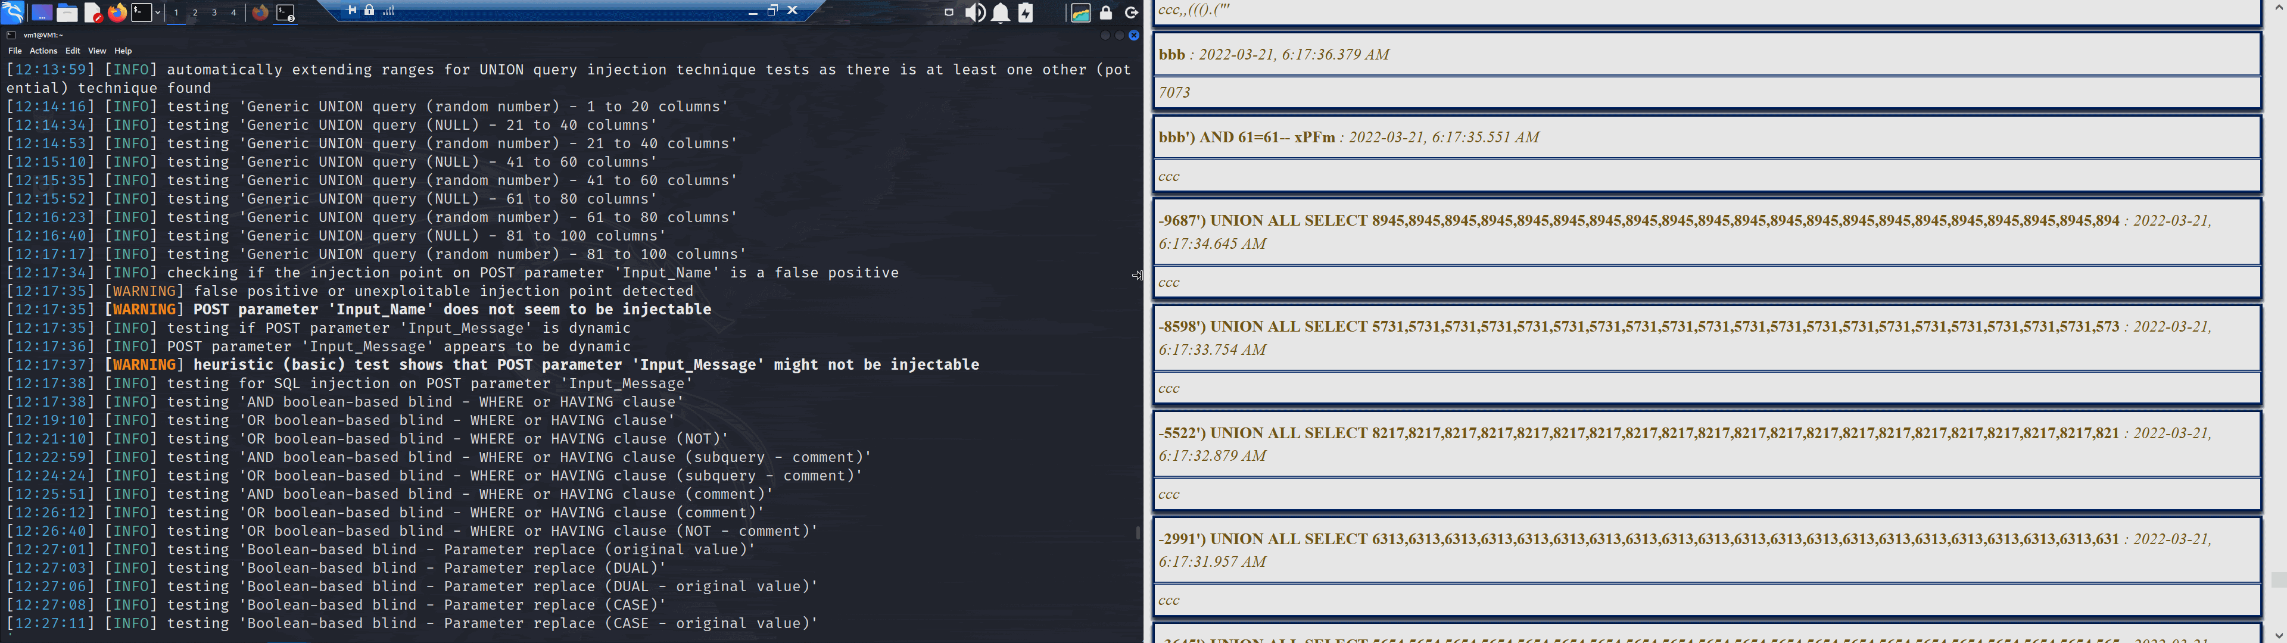The height and width of the screenshot is (643, 2287).
Task: Open the Actions menu in the terminal
Action: click(43, 51)
